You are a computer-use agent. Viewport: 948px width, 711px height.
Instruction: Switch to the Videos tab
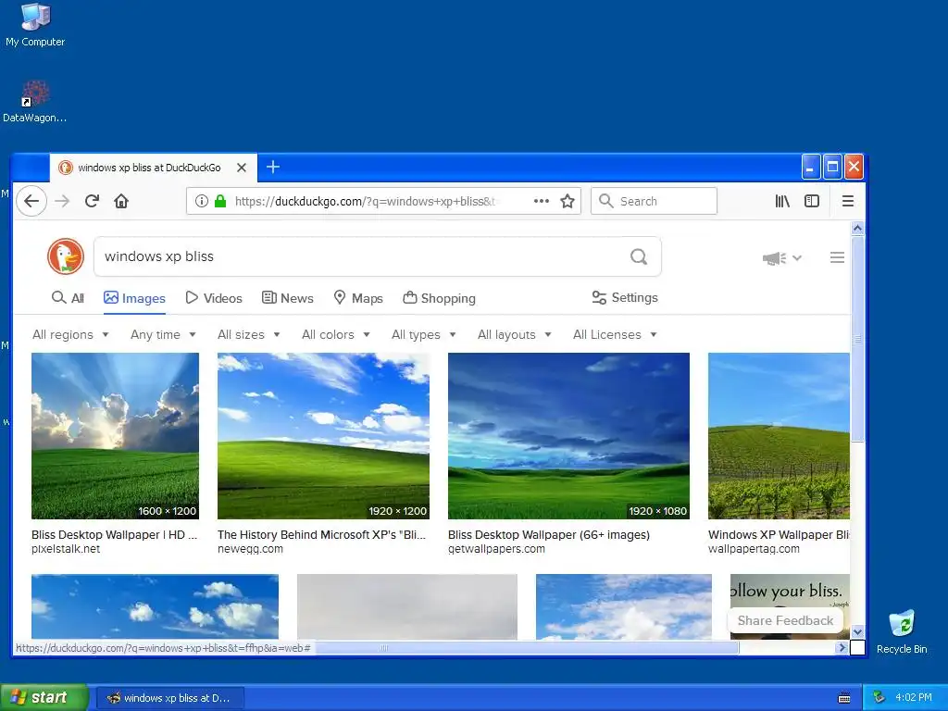[x=214, y=298]
